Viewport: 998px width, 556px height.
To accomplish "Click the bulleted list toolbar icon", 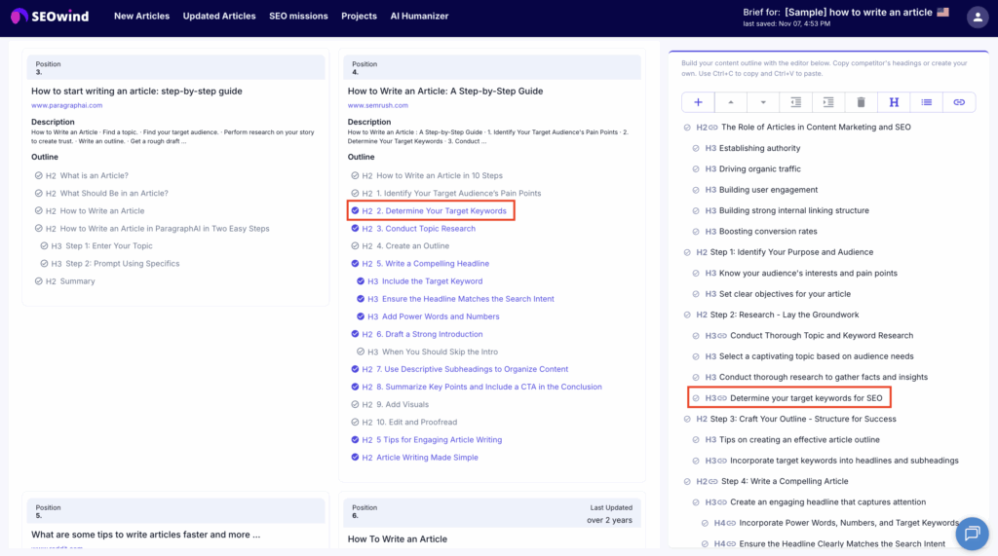I will point(926,102).
